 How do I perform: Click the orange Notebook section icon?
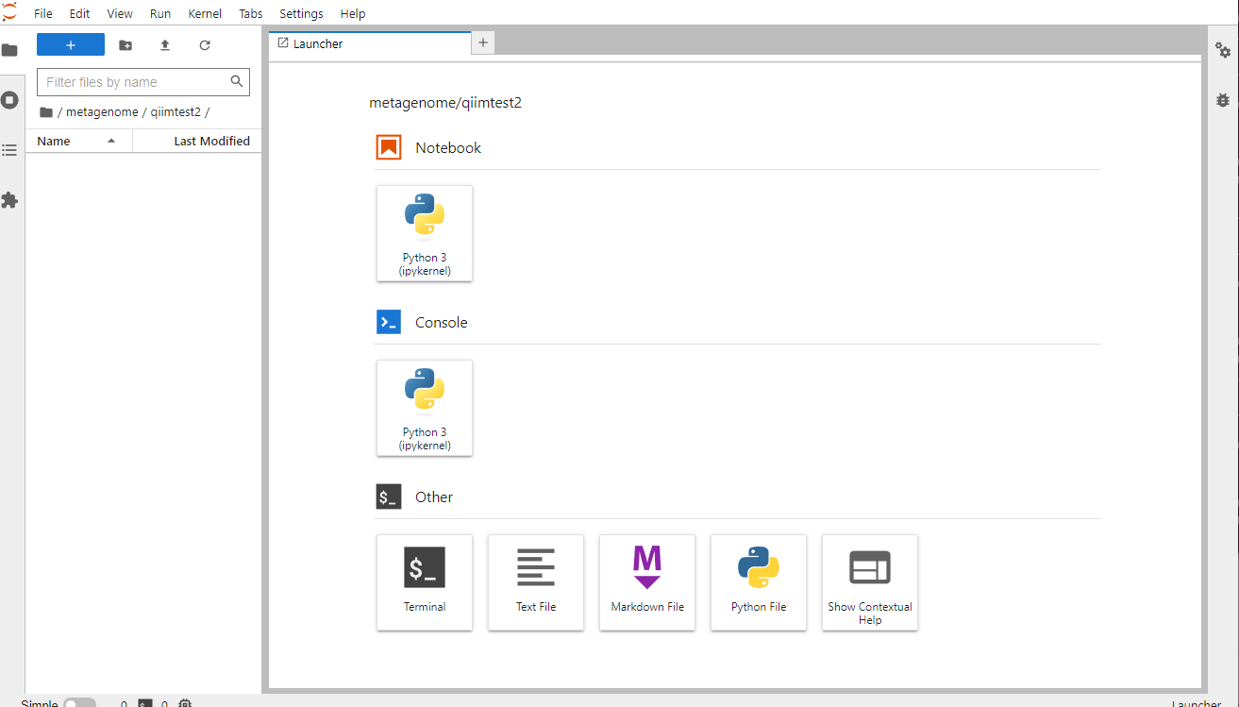[x=389, y=147]
